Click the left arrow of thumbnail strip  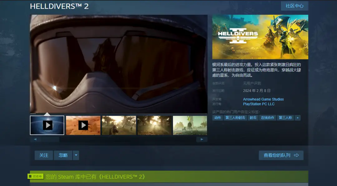point(35,139)
